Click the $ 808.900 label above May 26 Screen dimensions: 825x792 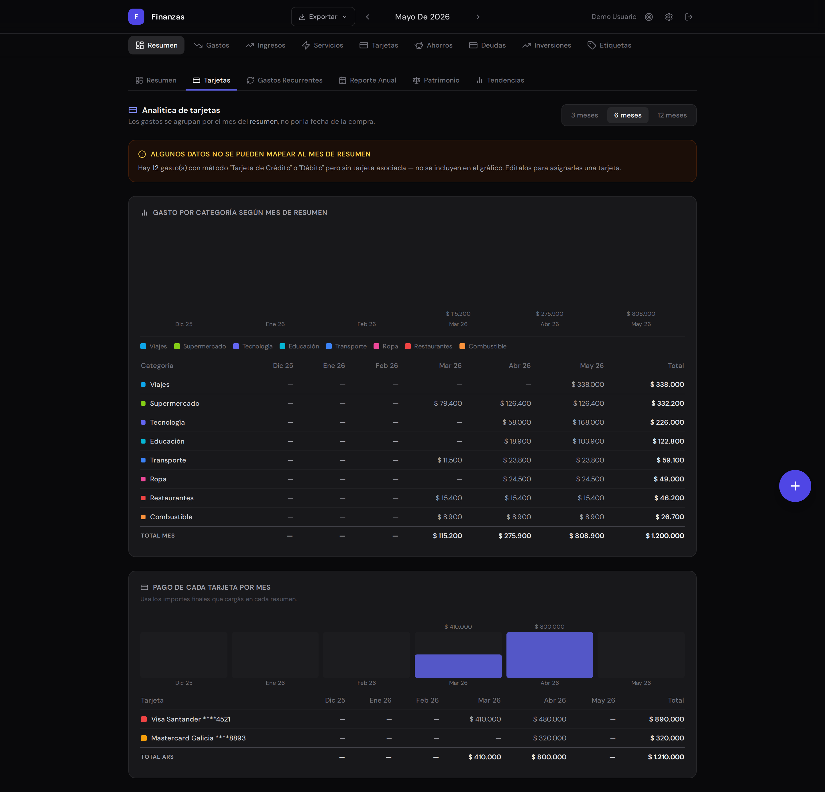tap(641, 314)
